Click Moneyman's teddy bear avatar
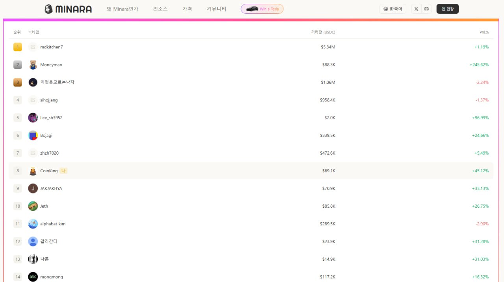Image resolution: width=504 pixels, height=282 pixels. pyautogui.click(x=33, y=65)
